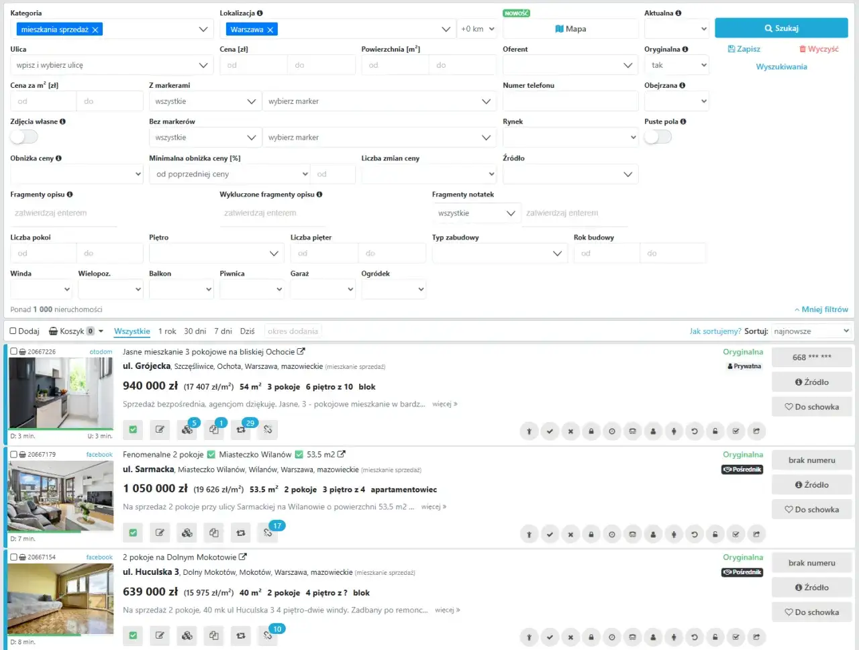Switch to the Dziś time filter tab
This screenshot has height=650, width=859.
pyautogui.click(x=248, y=331)
